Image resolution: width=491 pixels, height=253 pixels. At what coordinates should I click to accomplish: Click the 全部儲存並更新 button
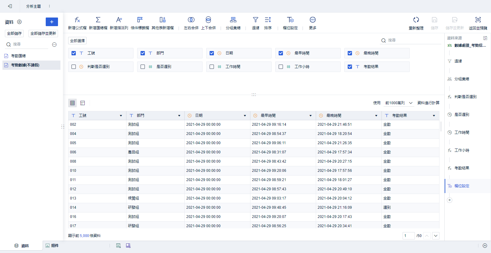tap(43, 34)
